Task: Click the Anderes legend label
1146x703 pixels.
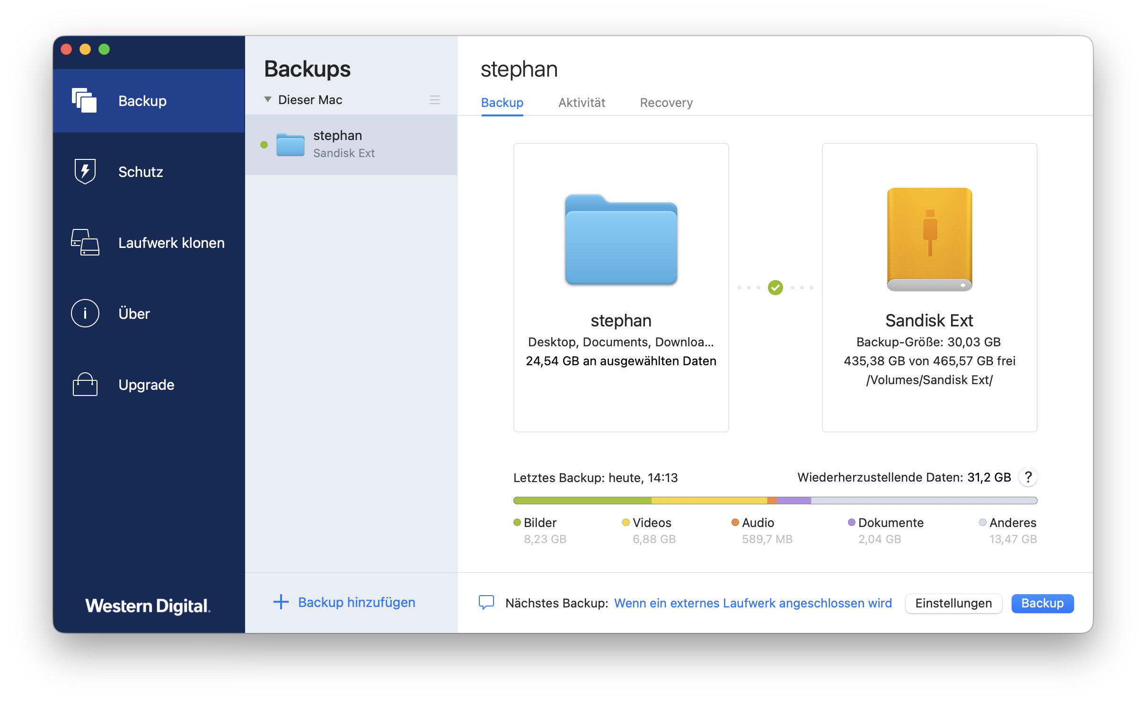Action: click(x=1013, y=523)
